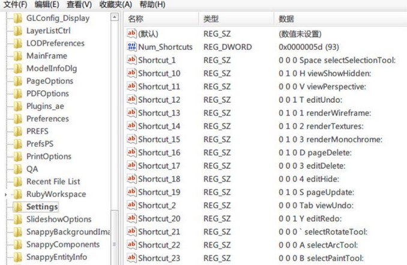
Task: Click the 数据 column header
Action: tap(287, 19)
